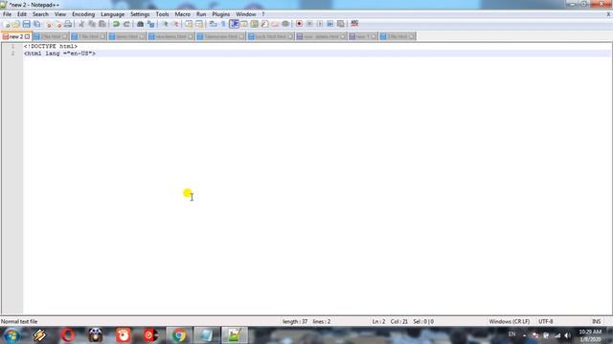Image resolution: width=613 pixels, height=344 pixels.
Task: Toggle the highlighted Indent Guide icon
Action: tap(234, 24)
